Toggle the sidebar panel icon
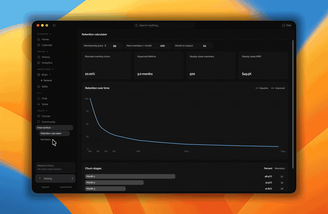 coord(54,25)
